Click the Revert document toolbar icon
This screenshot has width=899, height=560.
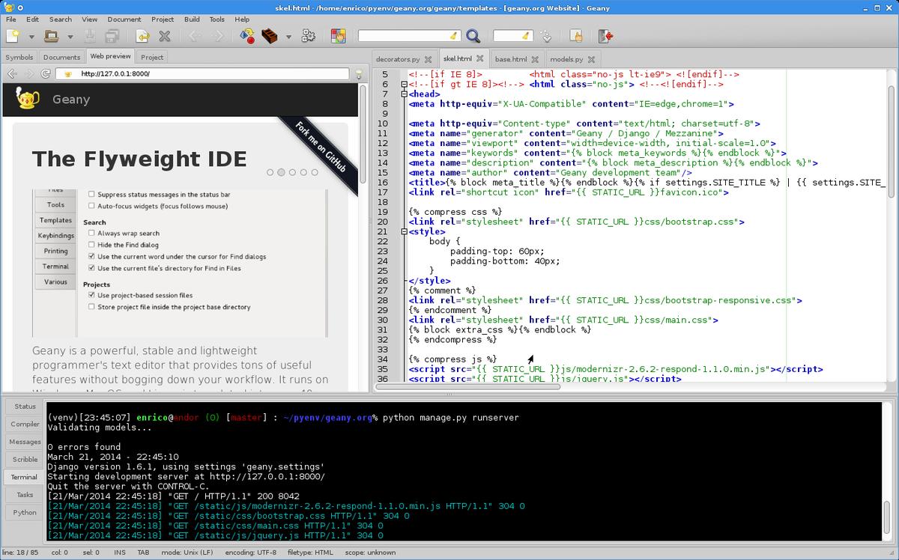142,35
